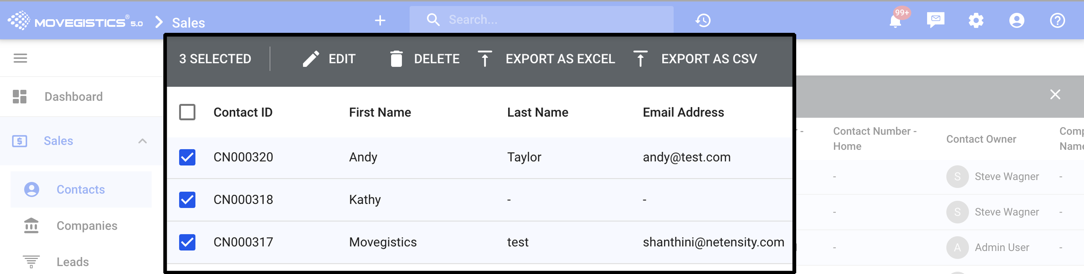1084x274 pixels.
Task: Open the user account profile icon
Action: [1016, 20]
